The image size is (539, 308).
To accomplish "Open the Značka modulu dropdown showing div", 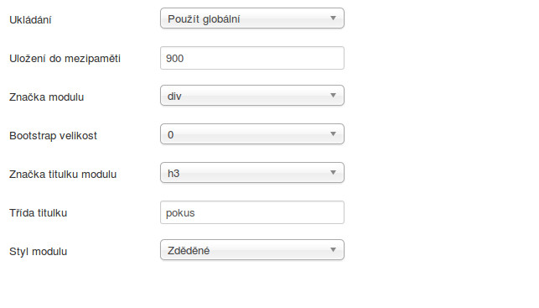I will coord(252,96).
